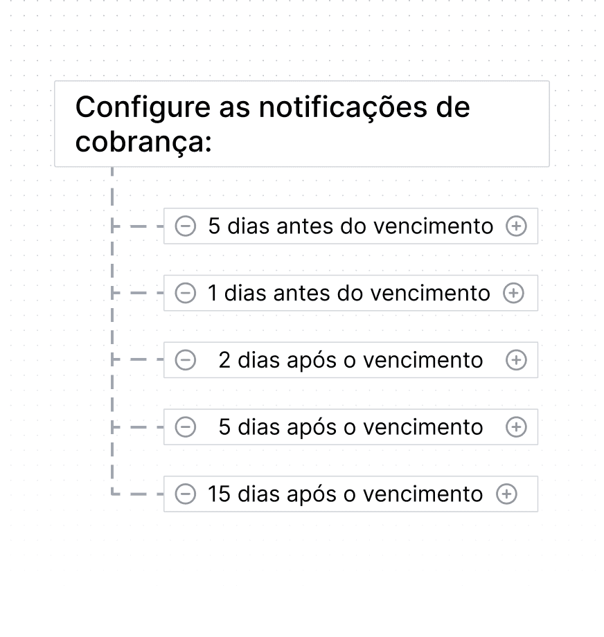The image size is (604, 637).
Task: Increase days on '1 dias antes do vencimento'
Action: [513, 293]
